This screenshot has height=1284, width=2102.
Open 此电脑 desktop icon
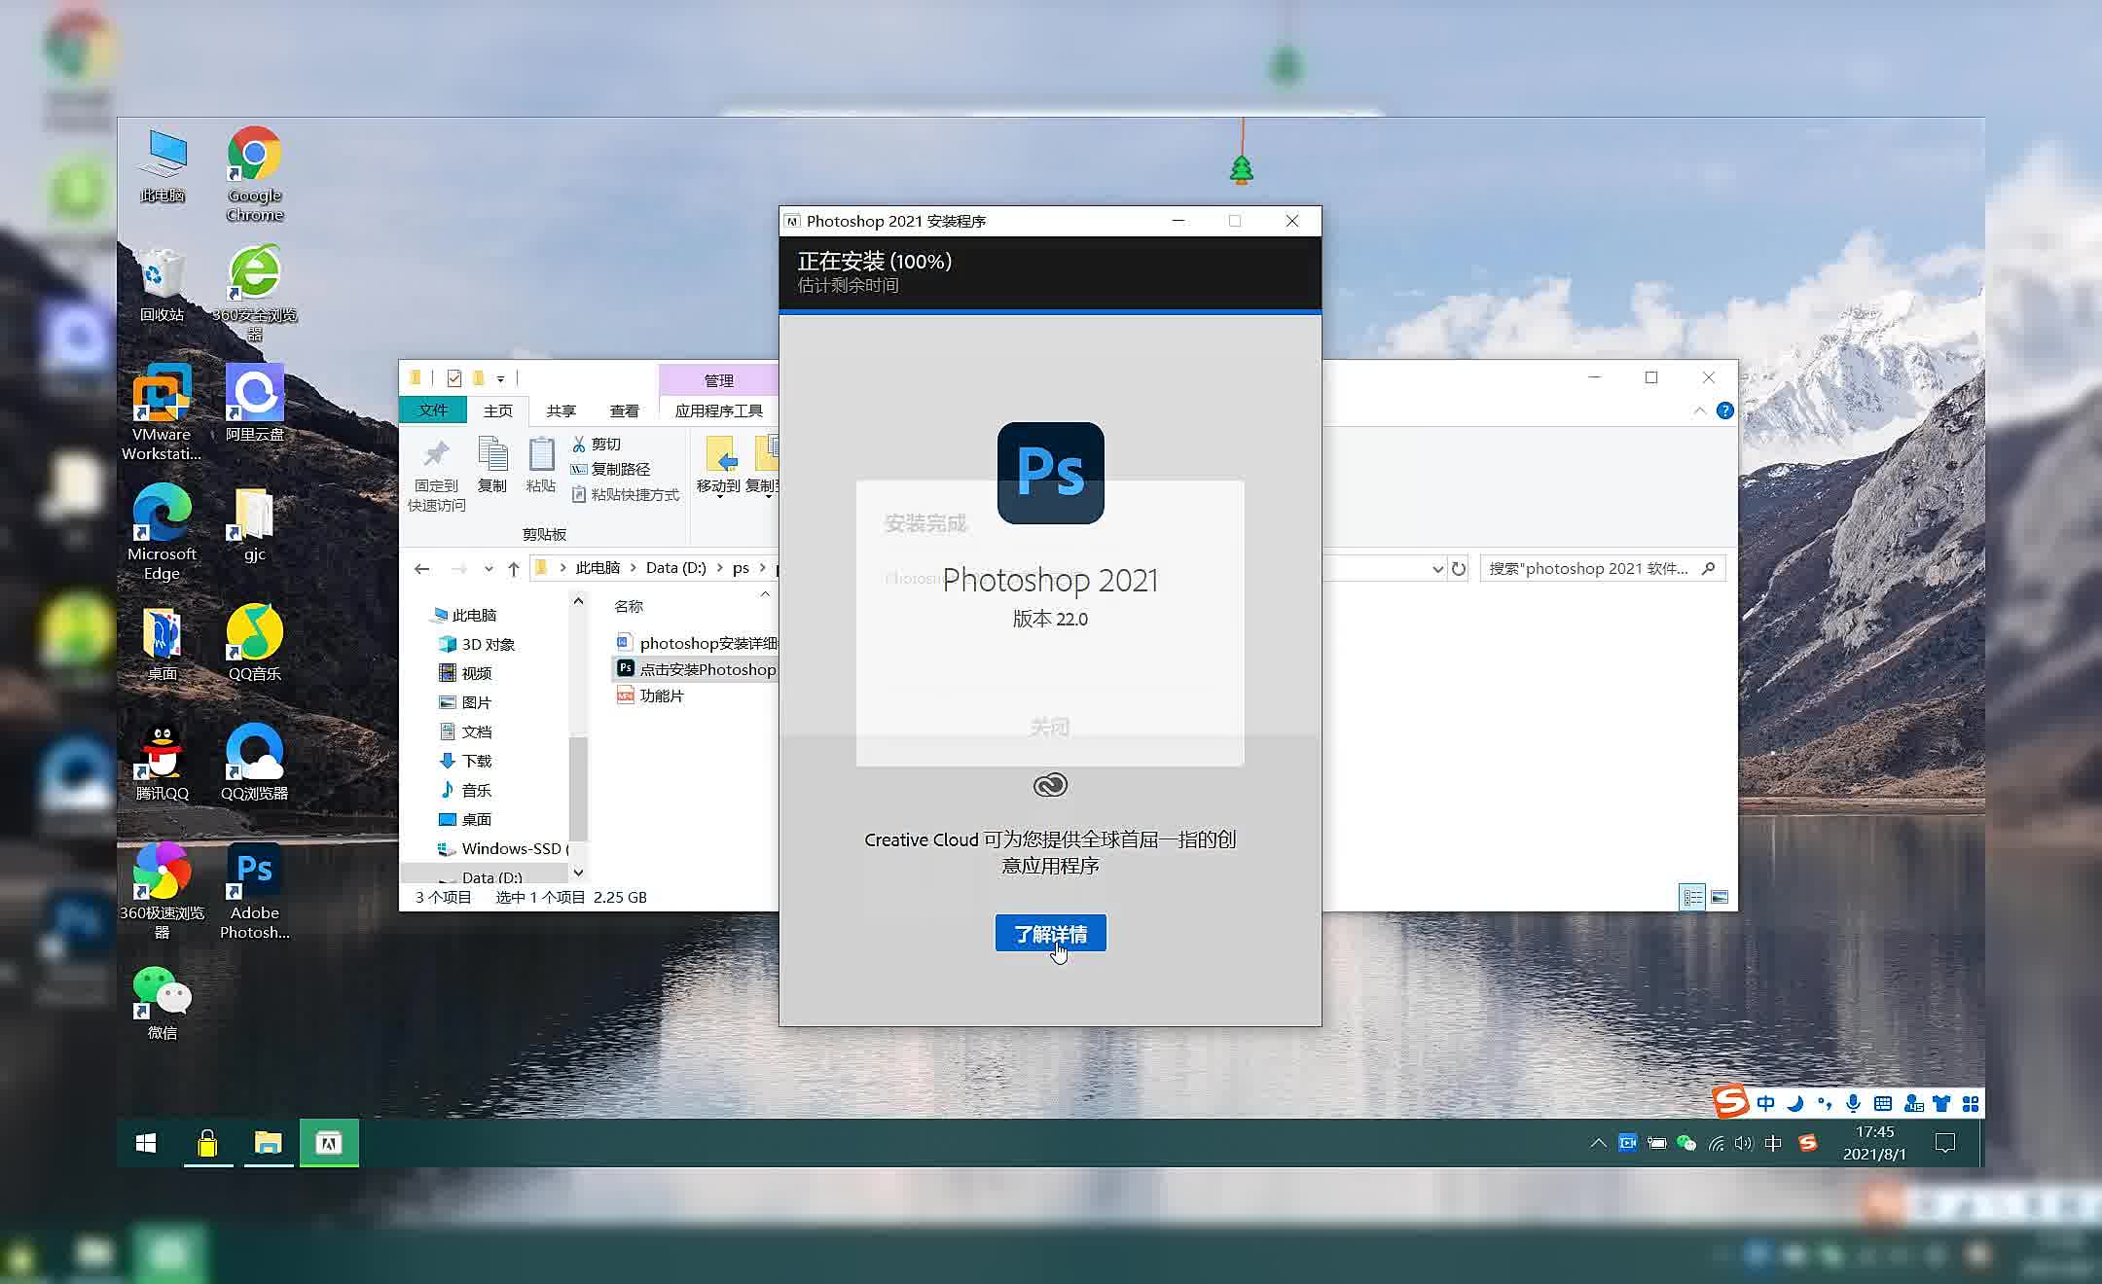click(163, 165)
